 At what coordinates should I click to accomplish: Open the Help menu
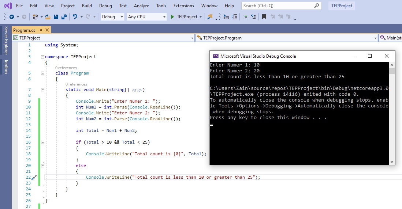click(x=229, y=5)
